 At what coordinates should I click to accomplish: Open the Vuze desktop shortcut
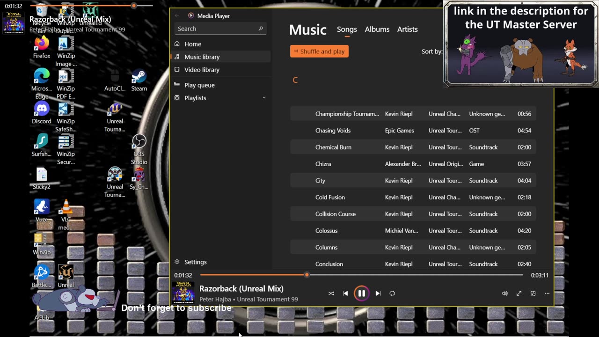coord(42,211)
